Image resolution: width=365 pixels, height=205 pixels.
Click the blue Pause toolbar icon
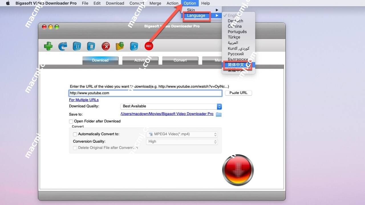coord(77,46)
